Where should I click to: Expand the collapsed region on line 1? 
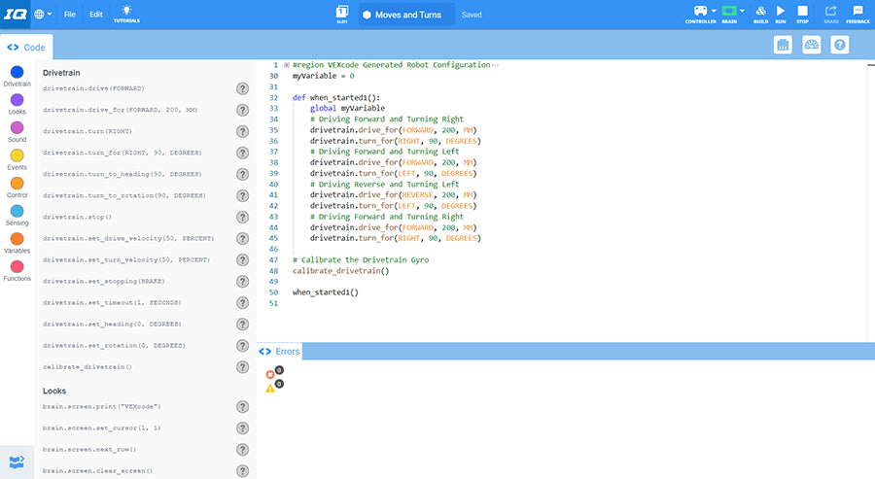(286, 65)
